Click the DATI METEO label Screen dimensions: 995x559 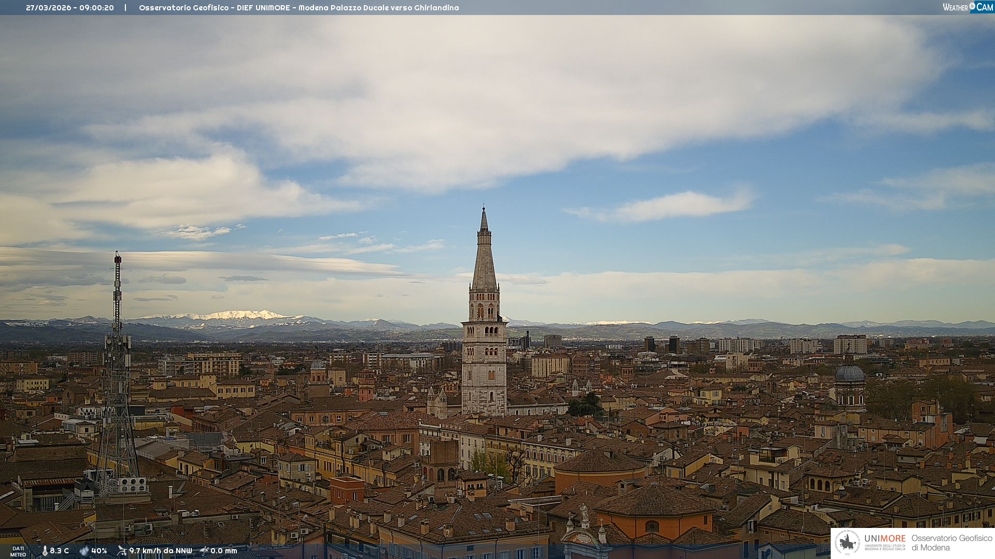coord(18,551)
